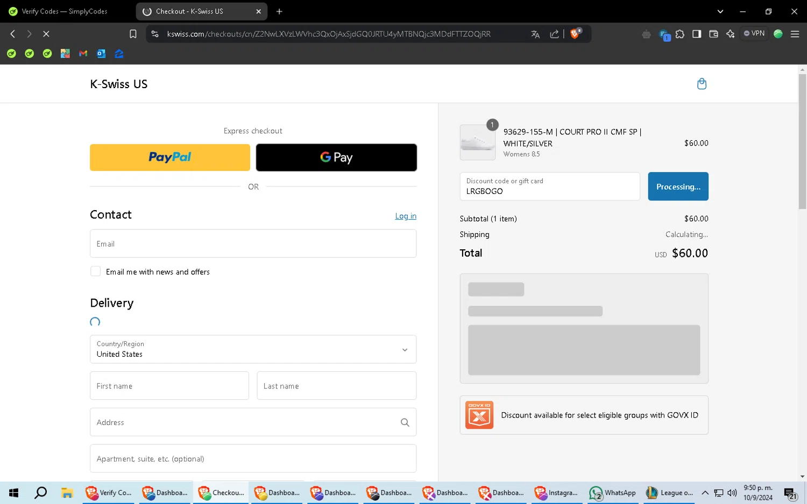Click the Court Pro II shoe thumbnail
This screenshot has width=807, height=504.
click(x=478, y=142)
